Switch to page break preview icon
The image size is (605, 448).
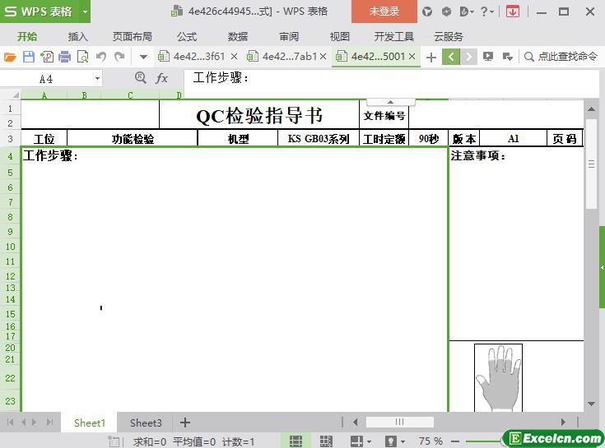coord(326,441)
